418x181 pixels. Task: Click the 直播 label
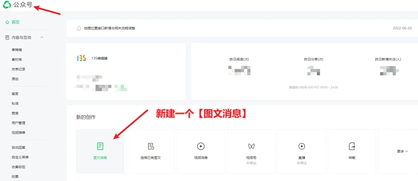coord(302,158)
